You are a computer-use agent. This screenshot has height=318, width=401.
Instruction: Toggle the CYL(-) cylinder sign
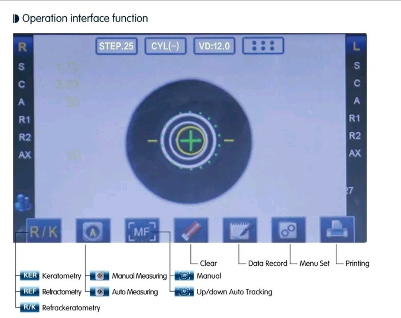pyautogui.click(x=165, y=46)
